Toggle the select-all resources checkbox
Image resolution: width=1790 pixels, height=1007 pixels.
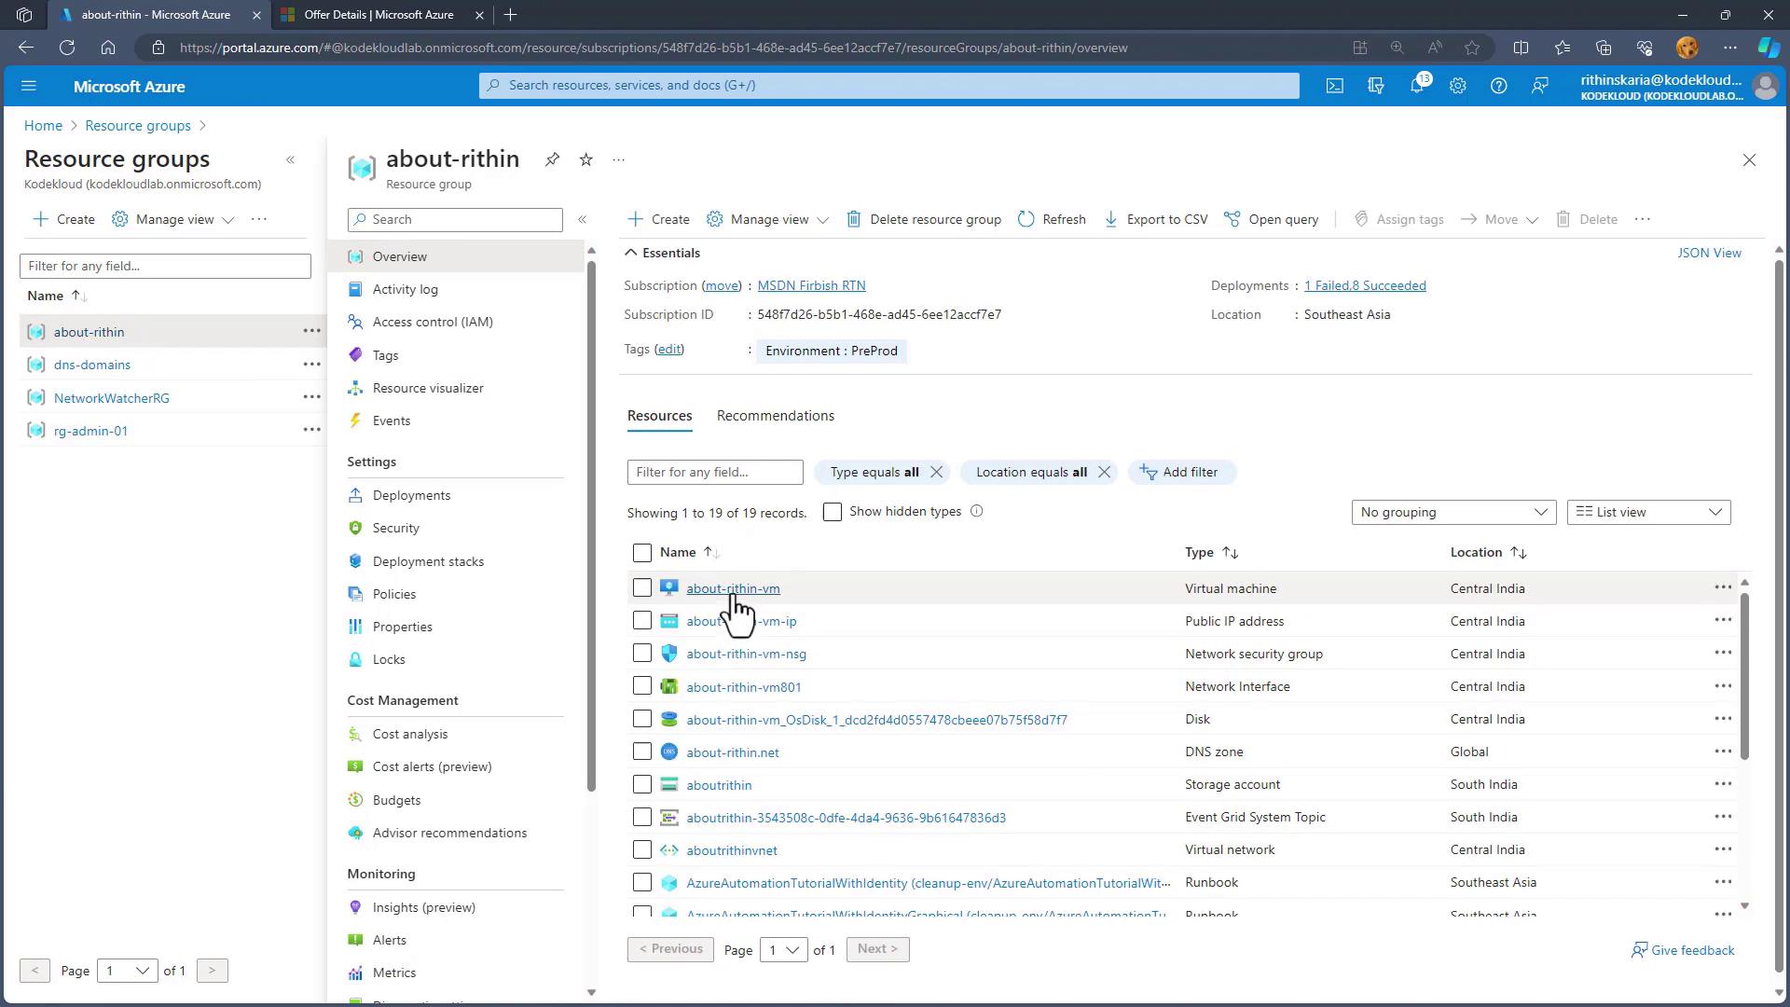coord(641,553)
